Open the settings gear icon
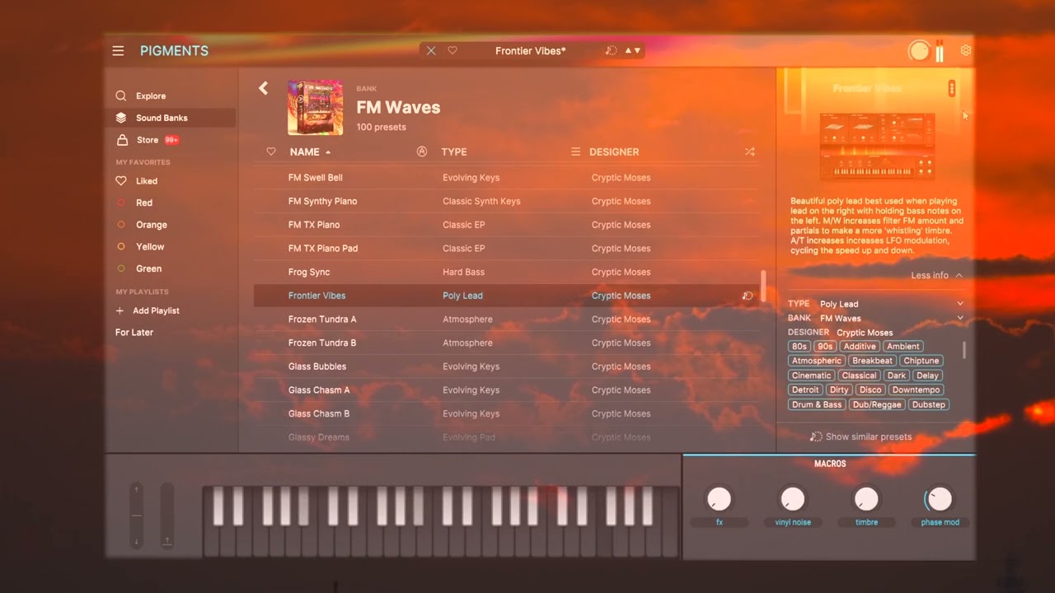 (x=966, y=50)
